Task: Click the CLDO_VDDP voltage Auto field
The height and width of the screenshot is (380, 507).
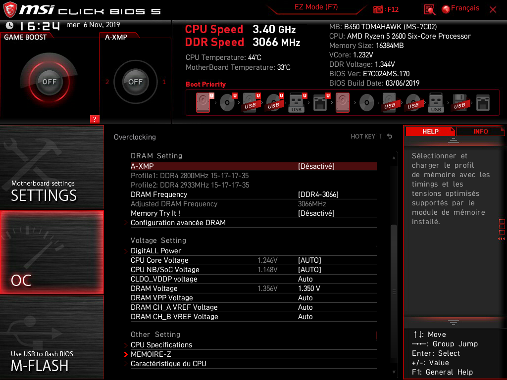Action: pyautogui.click(x=305, y=279)
